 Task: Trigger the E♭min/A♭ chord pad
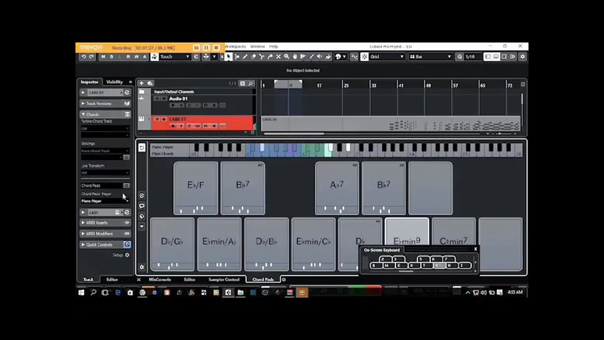click(x=219, y=244)
